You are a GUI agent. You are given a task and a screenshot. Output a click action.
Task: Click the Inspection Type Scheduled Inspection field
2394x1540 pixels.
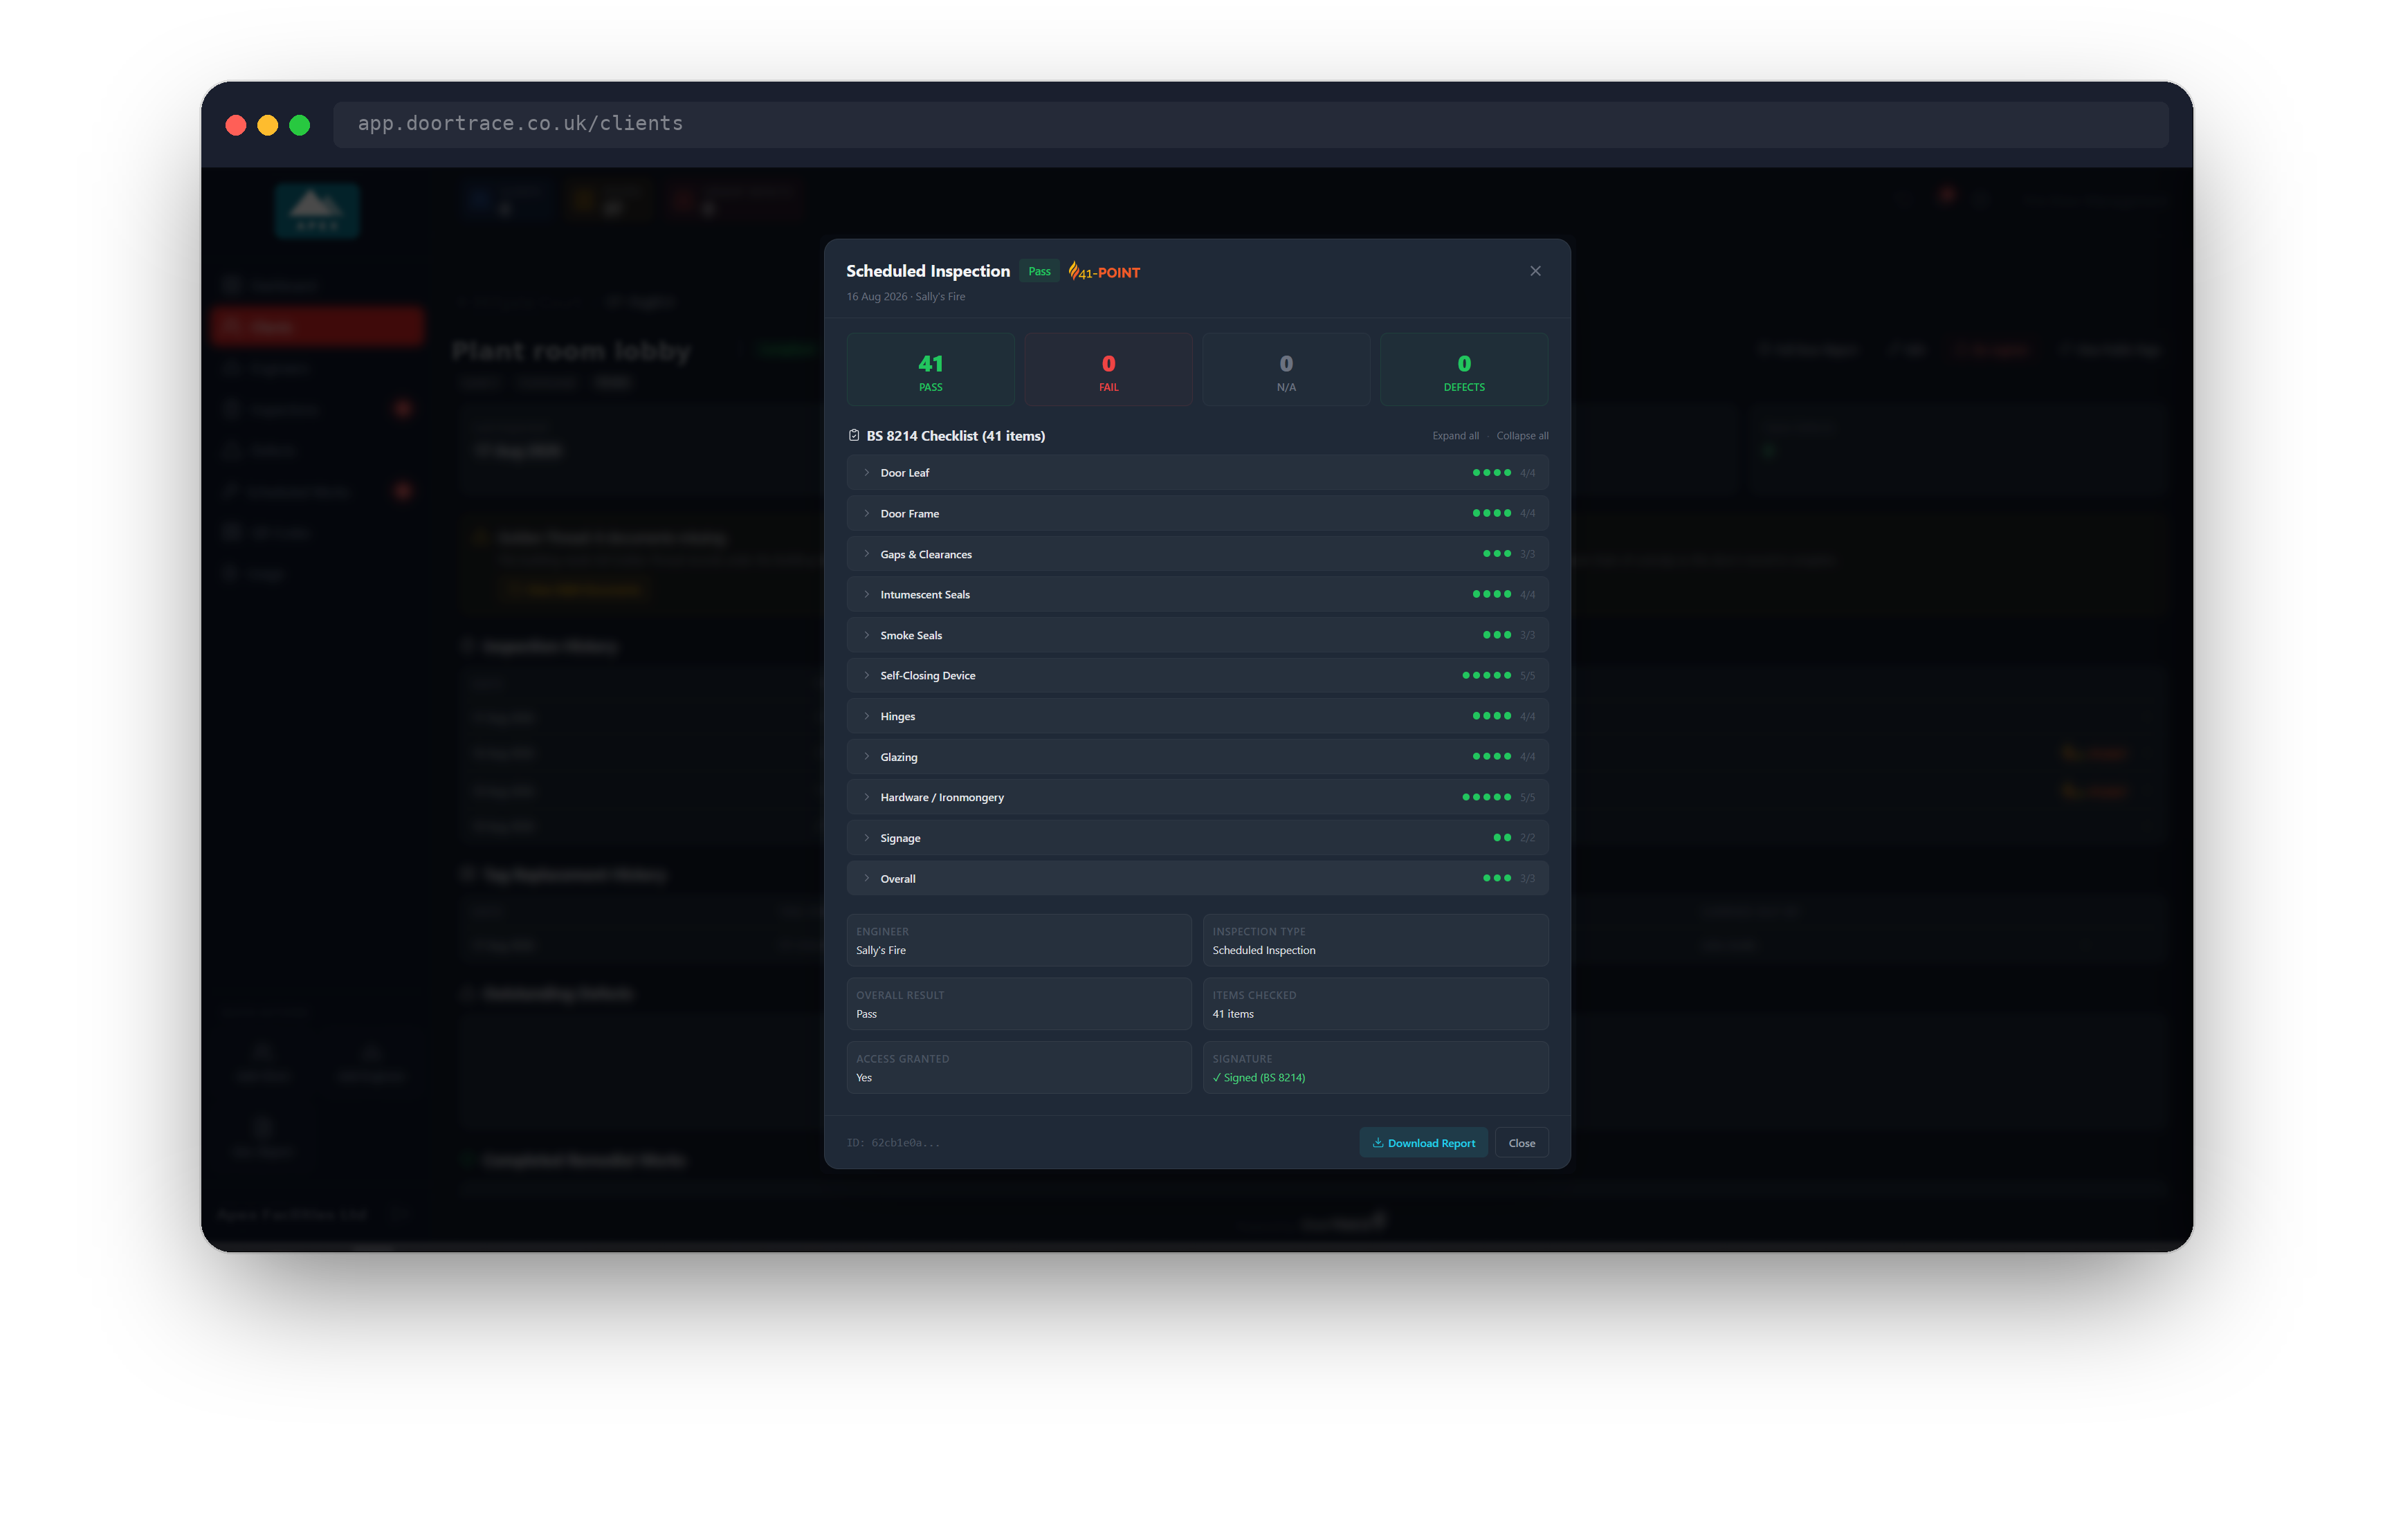coord(1375,940)
